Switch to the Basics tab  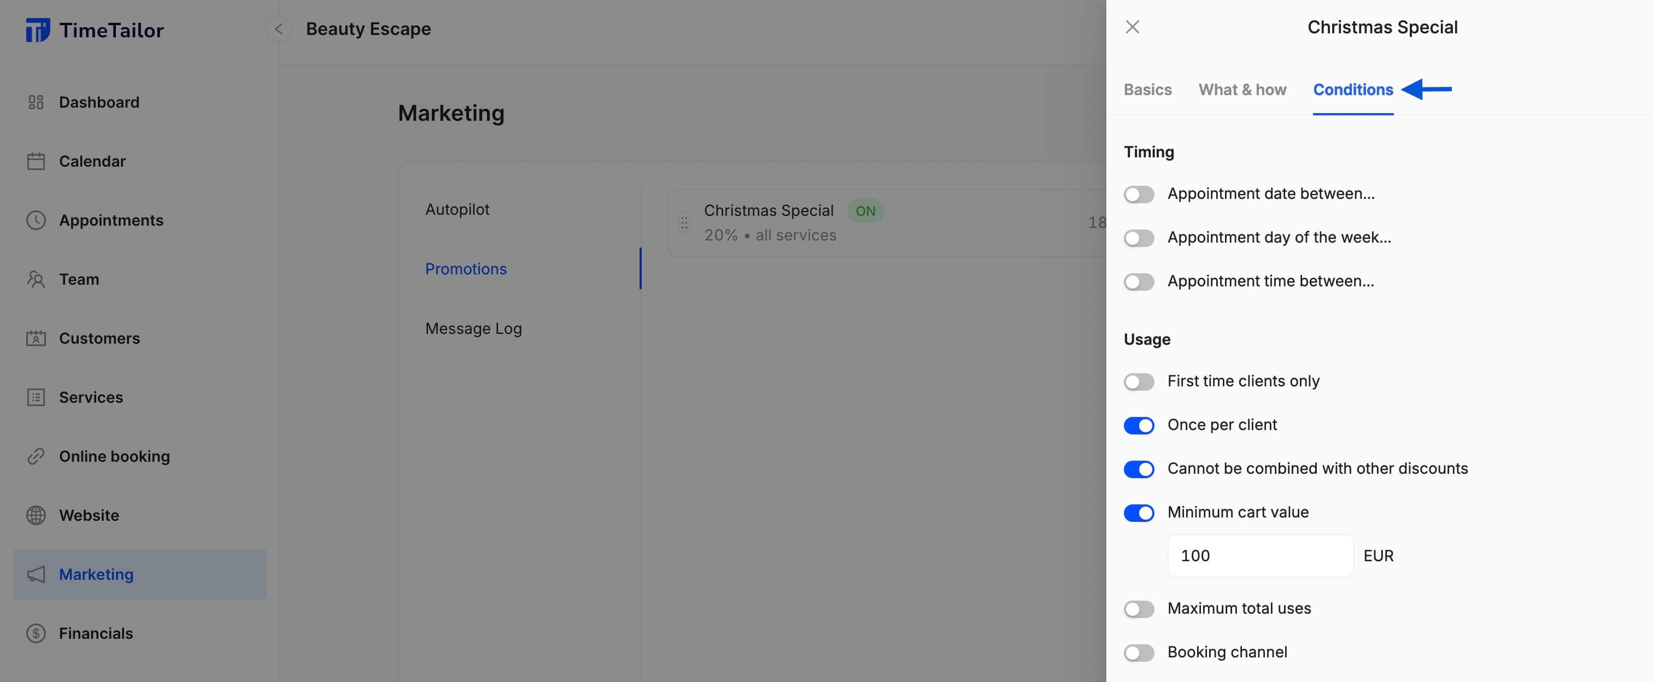(x=1147, y=90)
